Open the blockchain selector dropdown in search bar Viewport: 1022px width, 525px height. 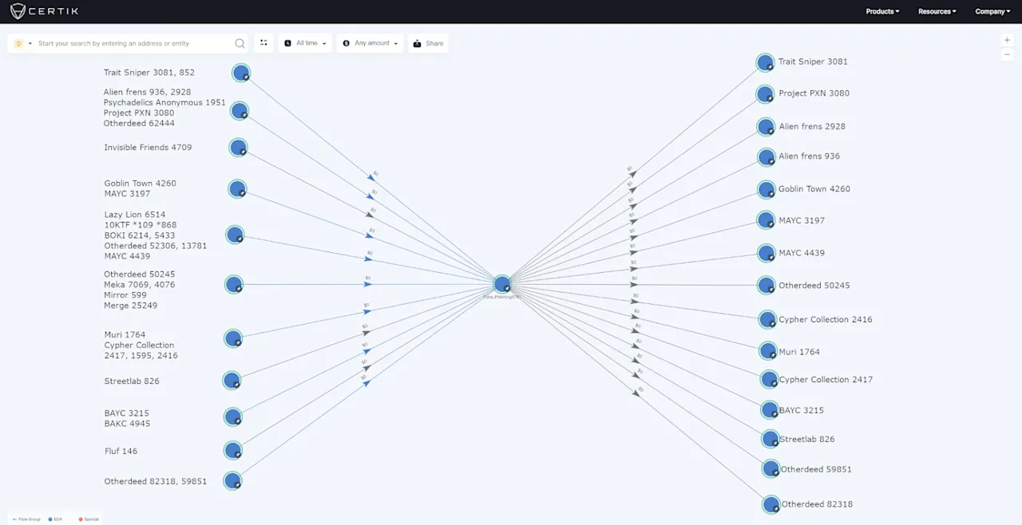tap(22, 43)
